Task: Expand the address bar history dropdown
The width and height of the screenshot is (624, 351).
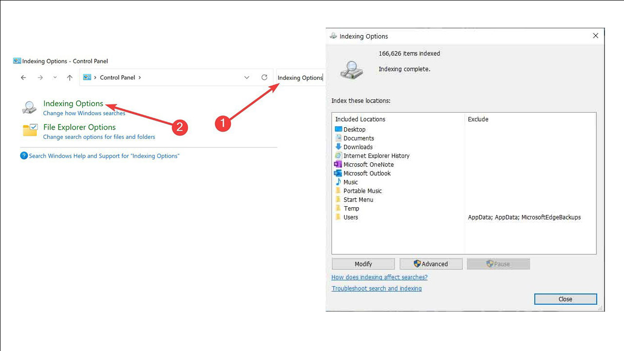Action: point(247,78)
